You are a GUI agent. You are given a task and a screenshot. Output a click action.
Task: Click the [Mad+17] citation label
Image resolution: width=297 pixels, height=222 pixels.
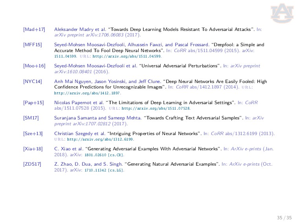pos(34,29)
